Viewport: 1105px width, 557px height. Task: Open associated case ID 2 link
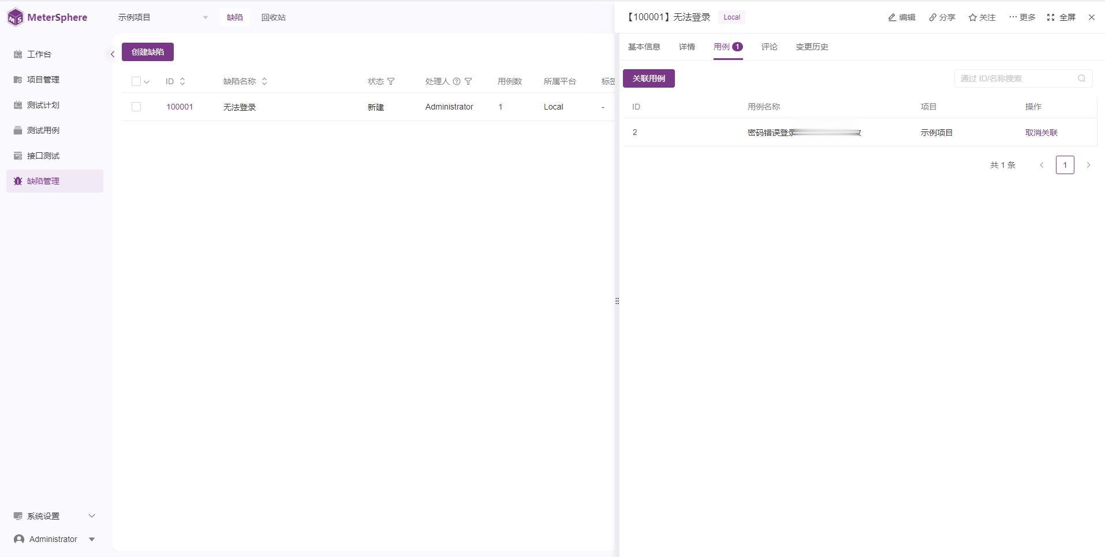635,133
